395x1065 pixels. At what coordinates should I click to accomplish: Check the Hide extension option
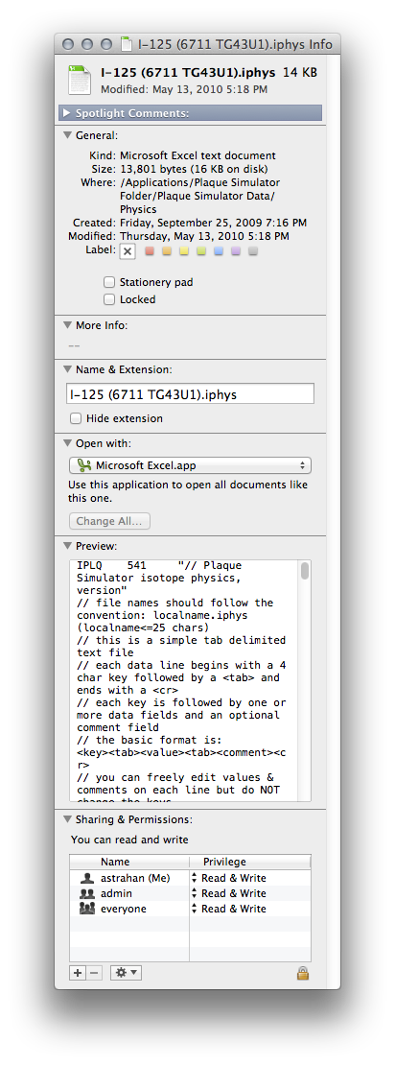76,418
